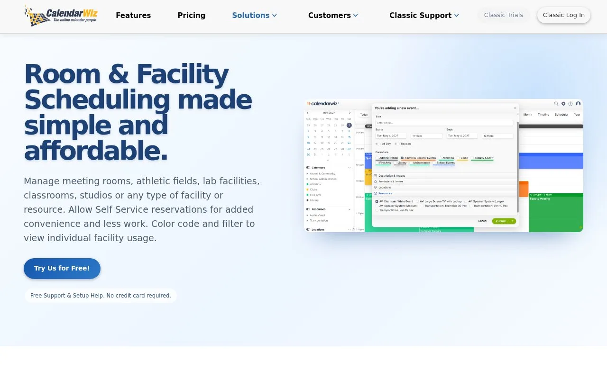Expand the Alumni & Community tree item
Image resolution: width=607 pixels, height=379 pixels.
pos(307,173)
